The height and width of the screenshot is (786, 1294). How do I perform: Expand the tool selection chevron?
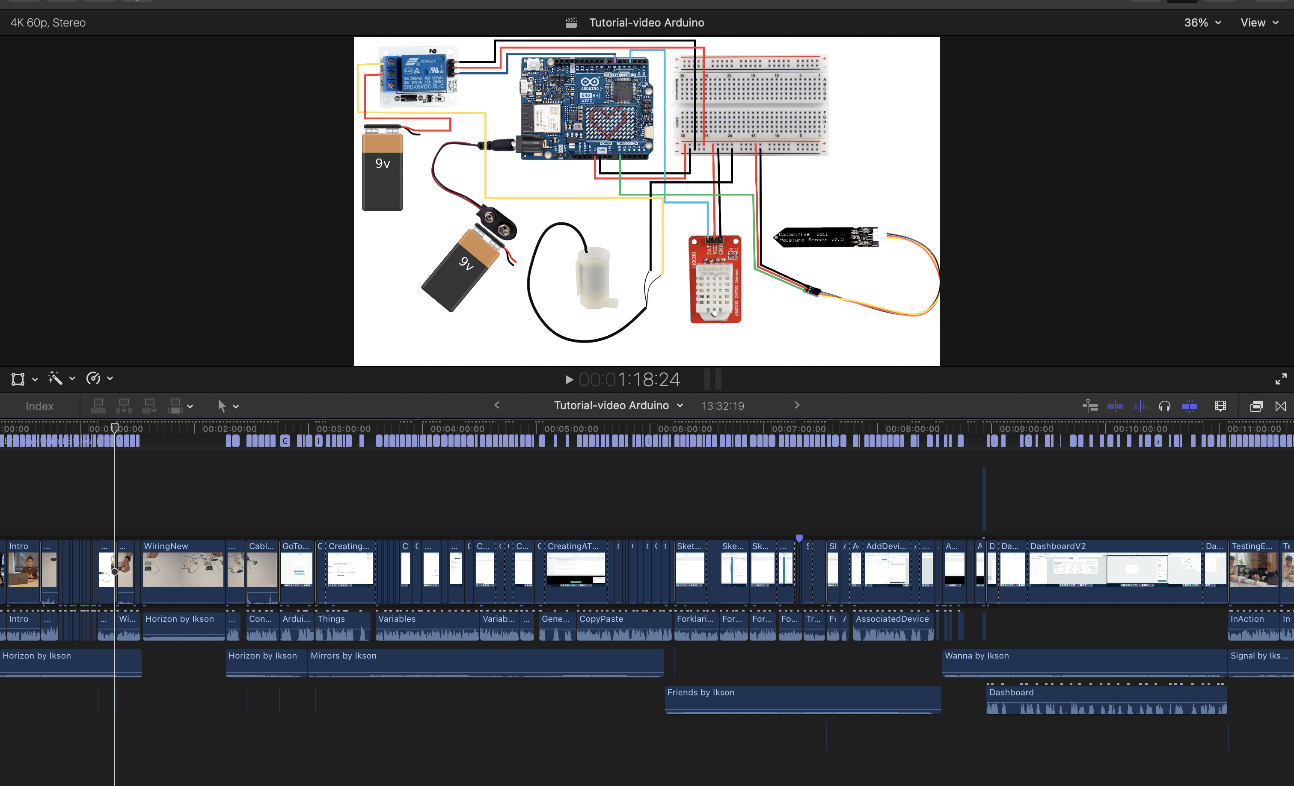pyautogui.click(x=236, y=407)
